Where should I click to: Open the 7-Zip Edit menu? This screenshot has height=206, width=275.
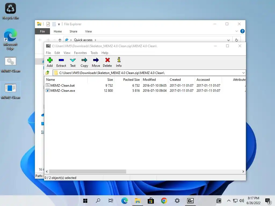pos(57,53)
